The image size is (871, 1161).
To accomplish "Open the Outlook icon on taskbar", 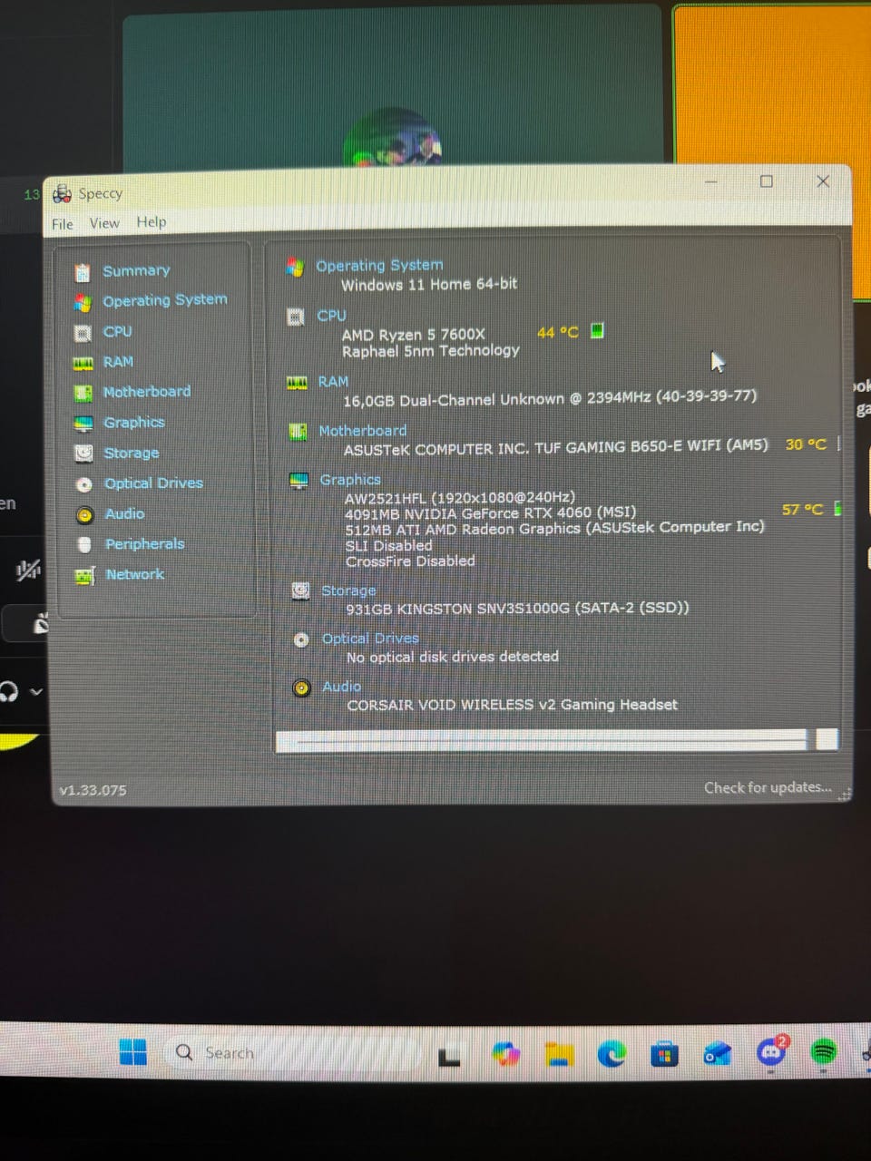I will click(718, 1053).
